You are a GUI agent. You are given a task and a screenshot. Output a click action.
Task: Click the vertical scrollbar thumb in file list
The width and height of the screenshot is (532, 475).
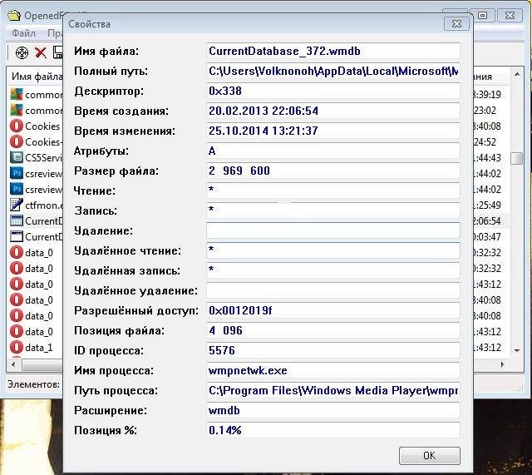(517, 158)
